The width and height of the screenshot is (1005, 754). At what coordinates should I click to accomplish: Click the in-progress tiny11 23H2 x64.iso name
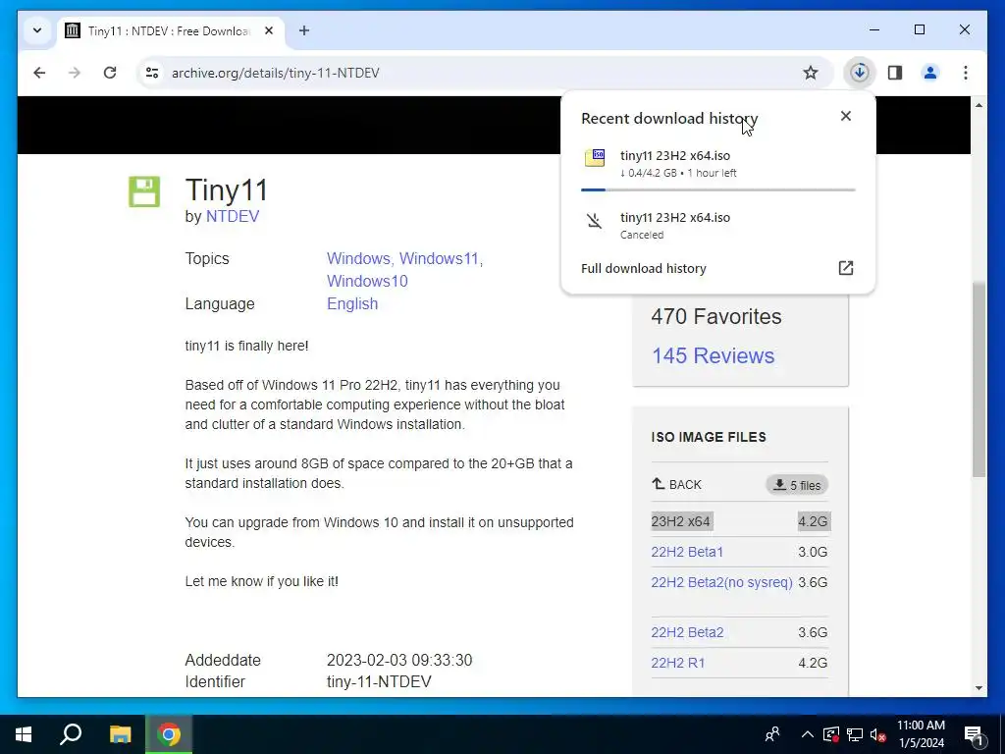675,155
